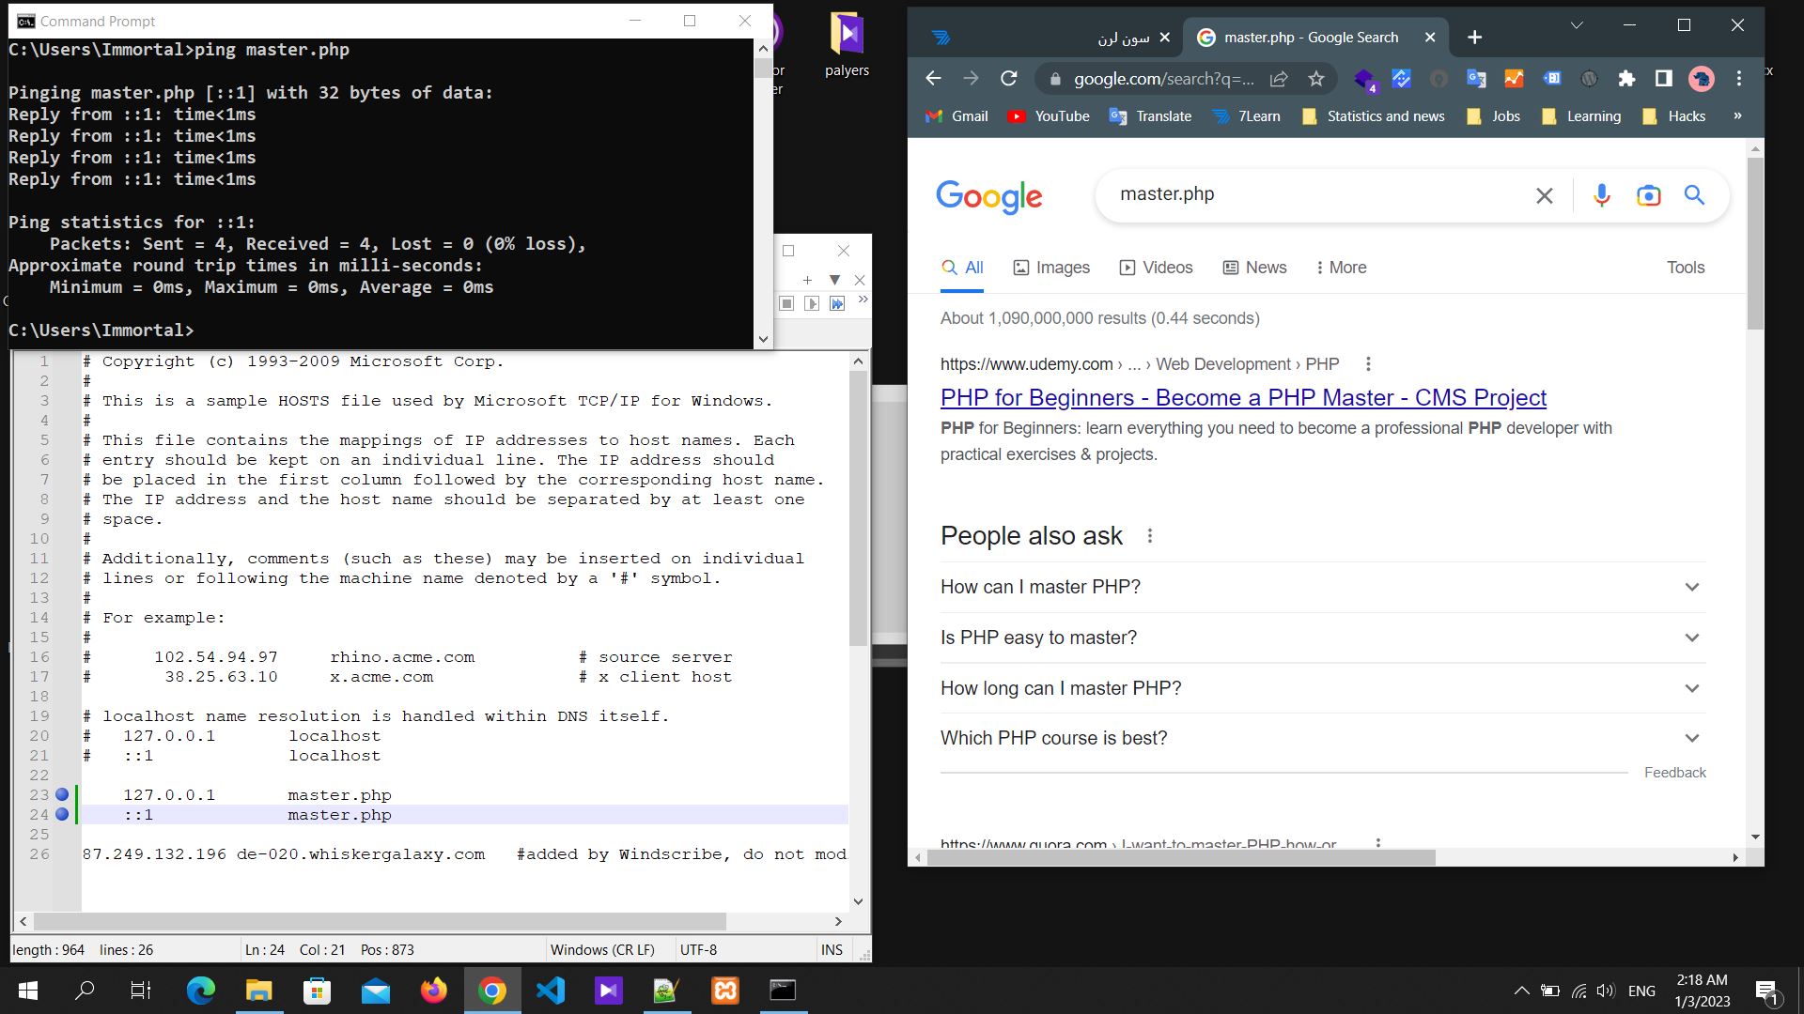The image size is (1804, 1014).
Task: Open YouTube bookmark
Action: click(x=1049, y=116)
